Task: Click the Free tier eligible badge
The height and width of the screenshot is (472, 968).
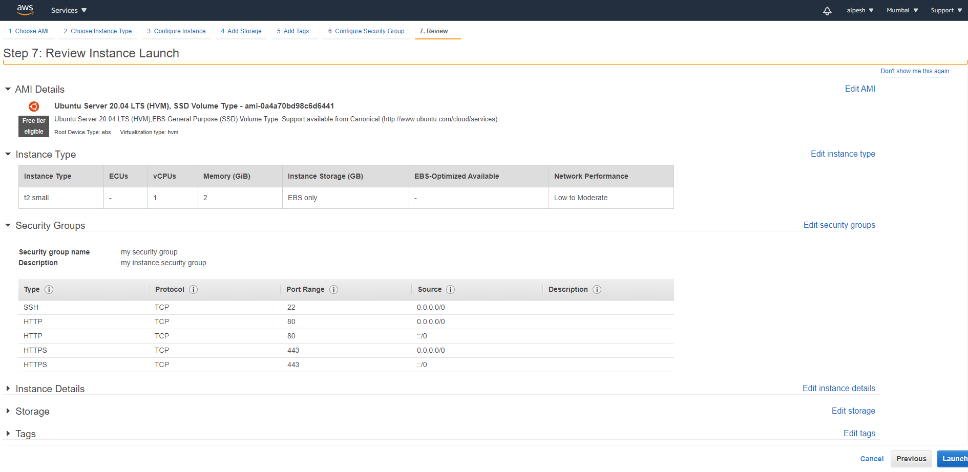Action: (34, 126)
